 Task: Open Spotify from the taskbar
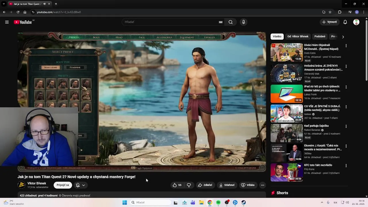[218, 202]
